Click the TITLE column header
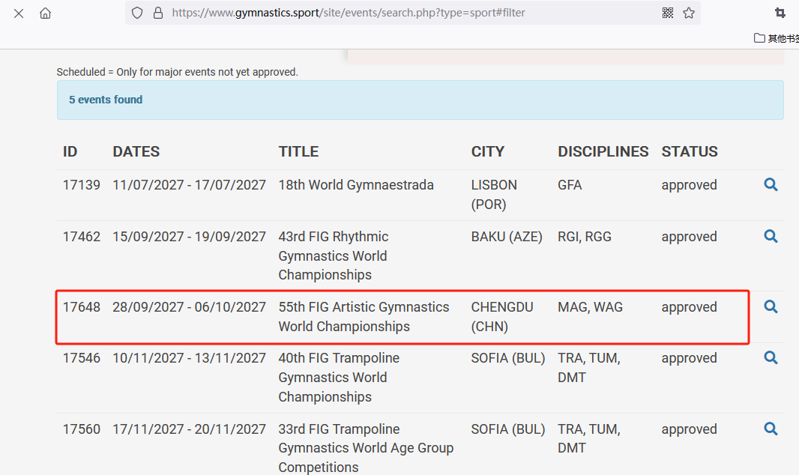Image resolution: width=799 pixels, height=475 pixels. tap(298, 151)
